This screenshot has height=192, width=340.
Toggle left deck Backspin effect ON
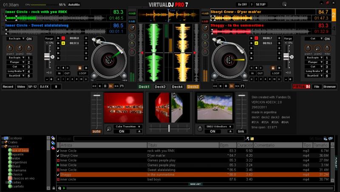pyautogui.click(x=29, y=39)
